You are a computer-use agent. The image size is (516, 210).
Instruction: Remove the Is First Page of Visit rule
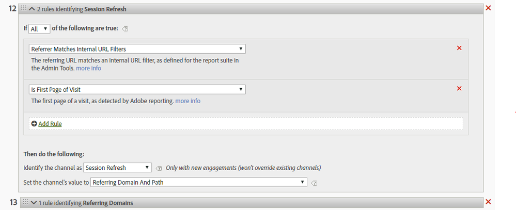pyautogui.click(x=459, y=89)
